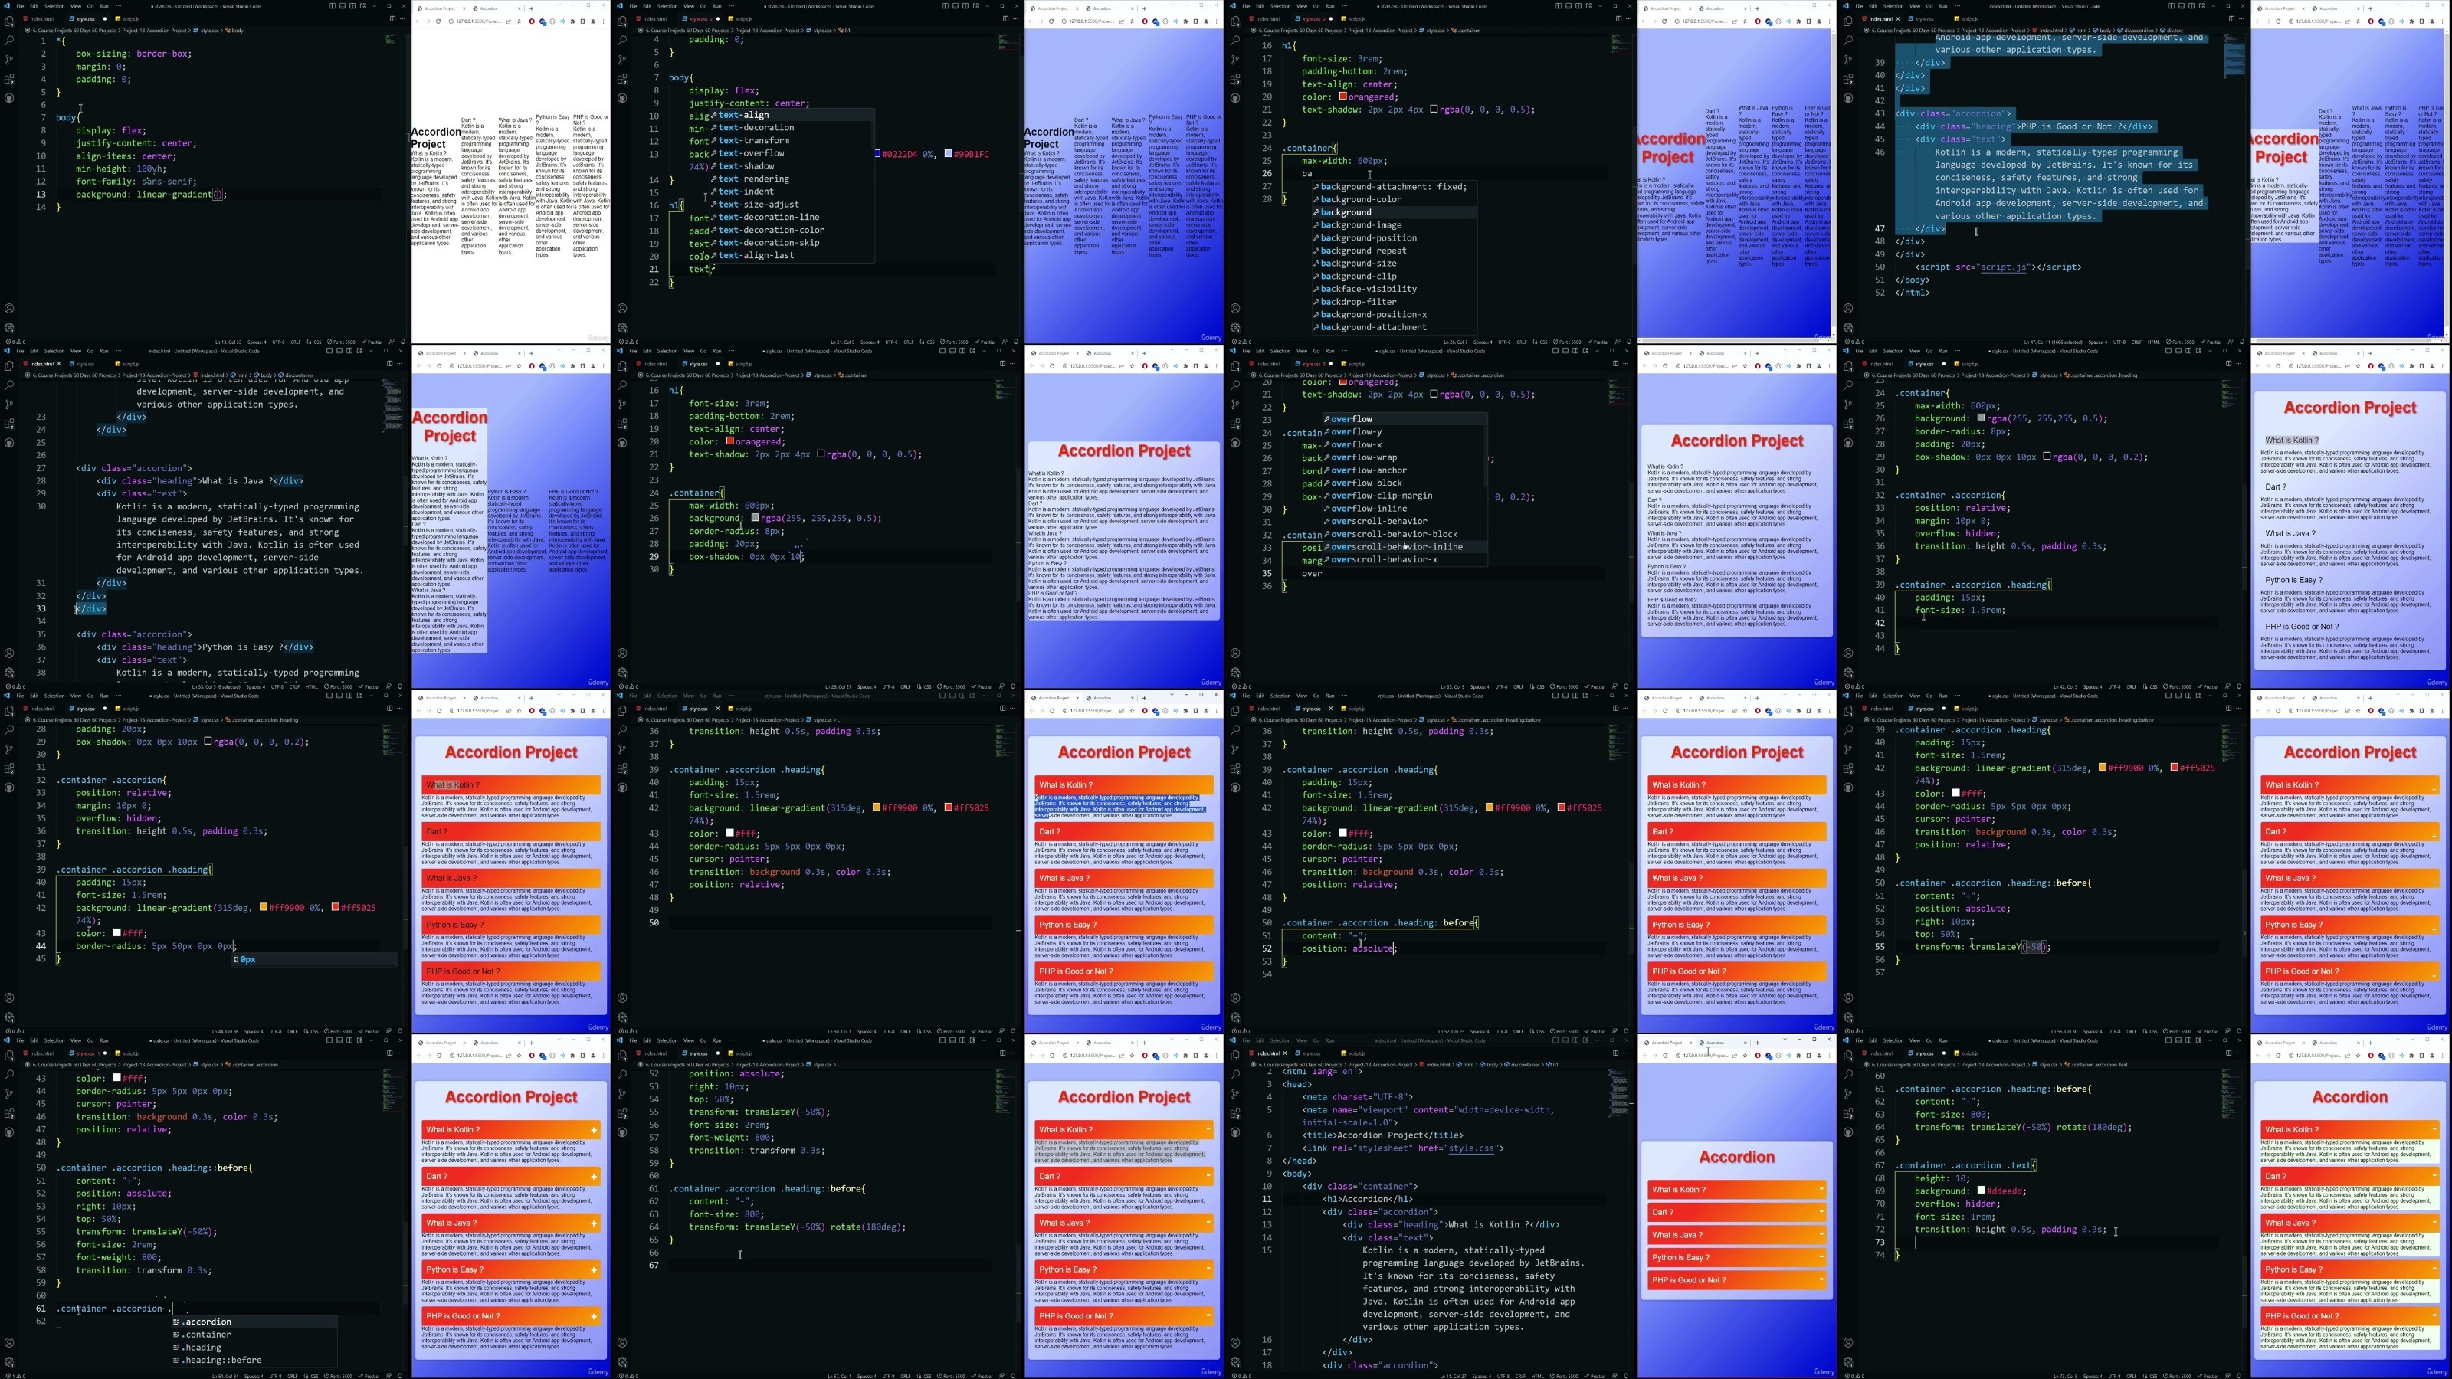The width and height of the screenshot is (2452, 1379).
Task: Split the editor showing 'box-sizing: border-box' code
Action: coord(392,18)
